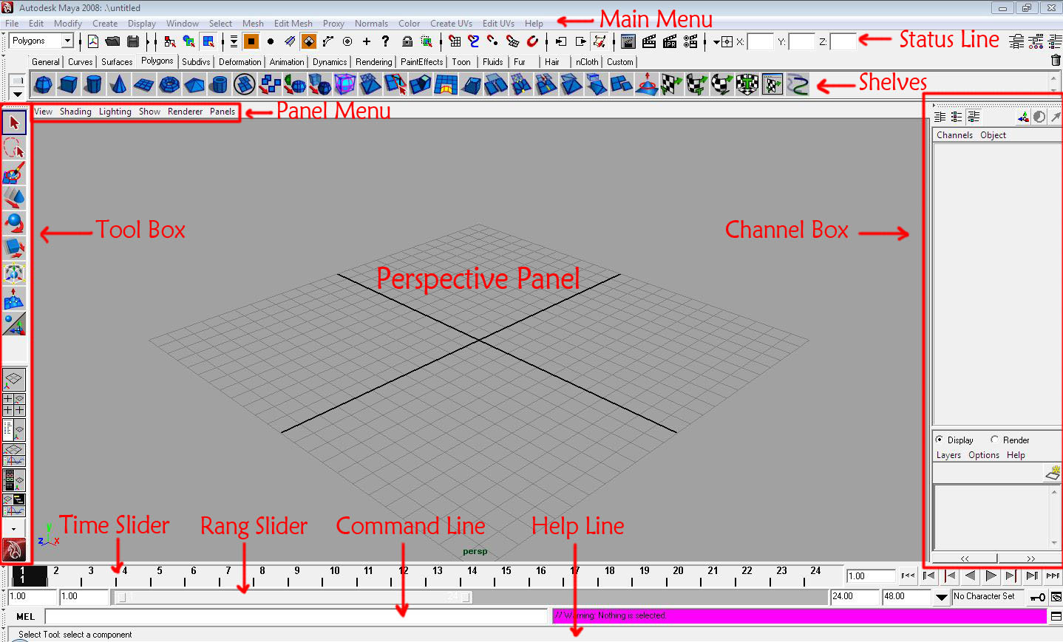
Task: Choose the Lasso Select tool
Action: point(14,148)
